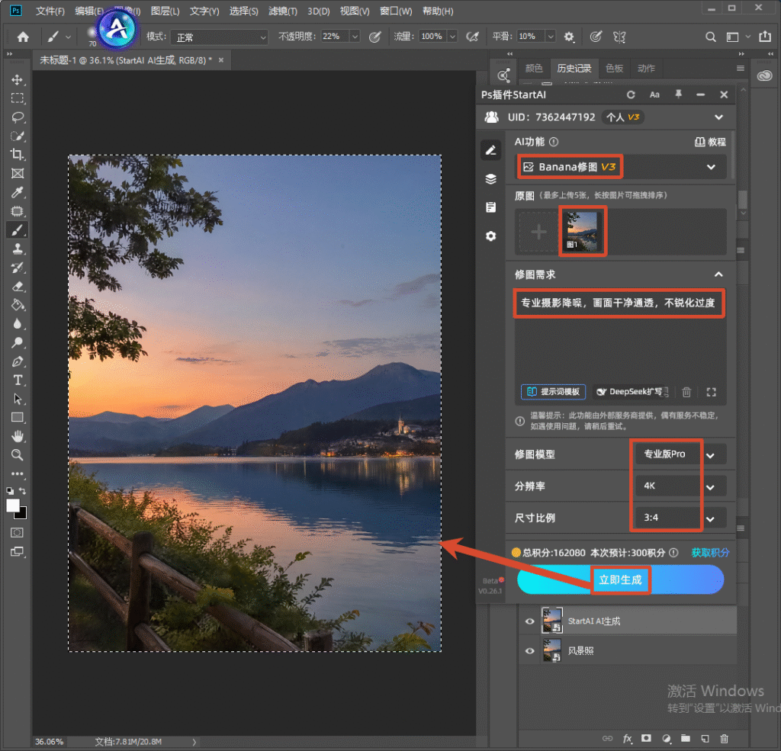
Task: Select the Eyedropper tool
Action: click(x=18, y=192)
